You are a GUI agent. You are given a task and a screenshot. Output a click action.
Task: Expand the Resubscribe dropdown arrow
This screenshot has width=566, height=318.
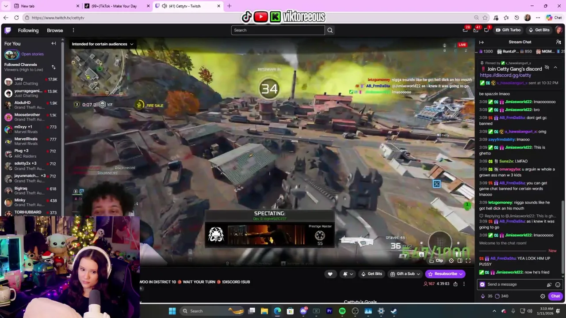click(x=461, y=274)
